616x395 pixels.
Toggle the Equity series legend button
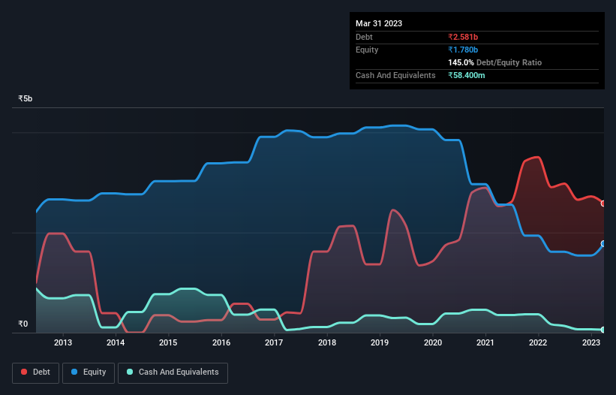89,372
